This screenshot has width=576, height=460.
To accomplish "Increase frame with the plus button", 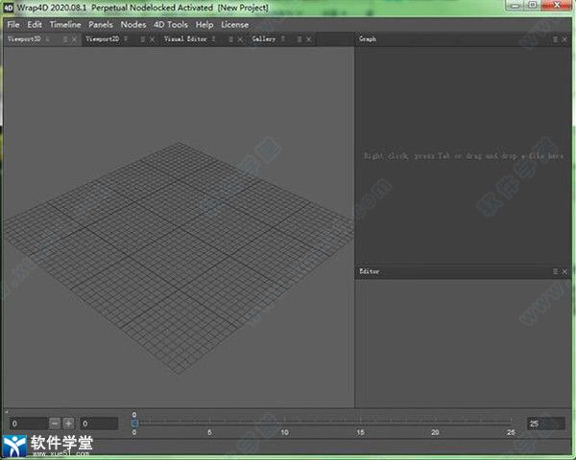I will (69, 424).
